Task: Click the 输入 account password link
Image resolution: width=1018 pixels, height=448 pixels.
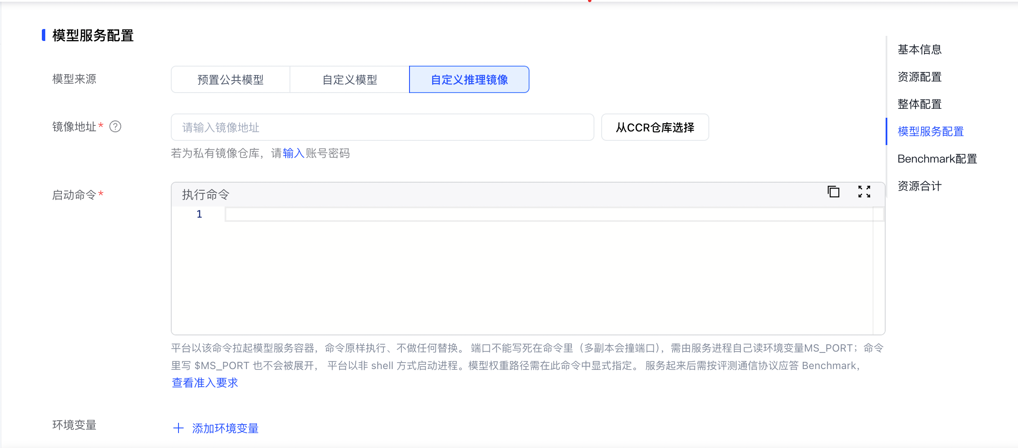Action: click(293, 153)
